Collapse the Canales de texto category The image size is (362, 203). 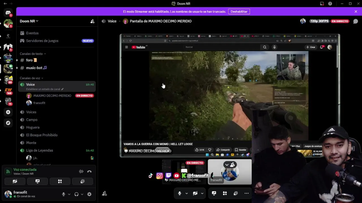click(x=33, y=54)
